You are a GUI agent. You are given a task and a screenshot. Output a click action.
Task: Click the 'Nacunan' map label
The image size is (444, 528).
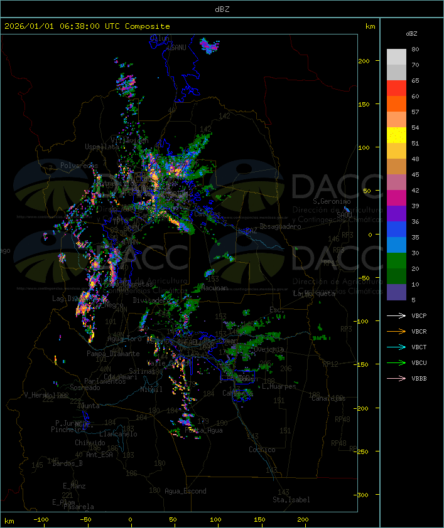pyautogui.click(x=214, y=288)
